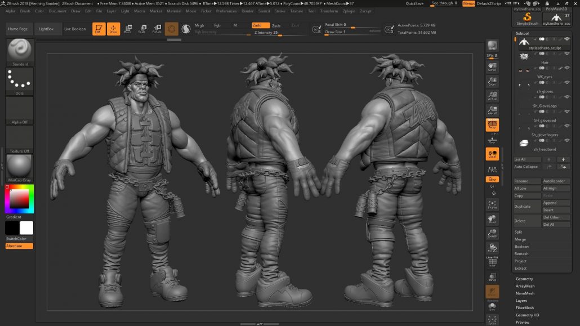Pick a color in the color picker square

(x=19, y=199)
